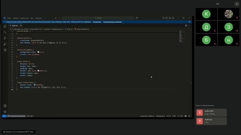Open the Source Control view

(5, 38)
